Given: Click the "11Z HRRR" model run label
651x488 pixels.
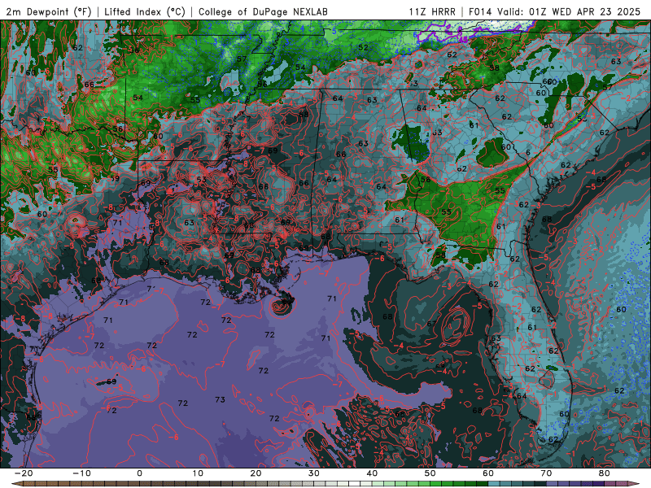Looking at the screenshot, I should (x=432, y=11).
